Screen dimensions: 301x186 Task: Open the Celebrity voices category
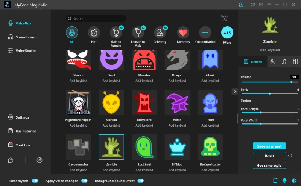pos(160,32)
